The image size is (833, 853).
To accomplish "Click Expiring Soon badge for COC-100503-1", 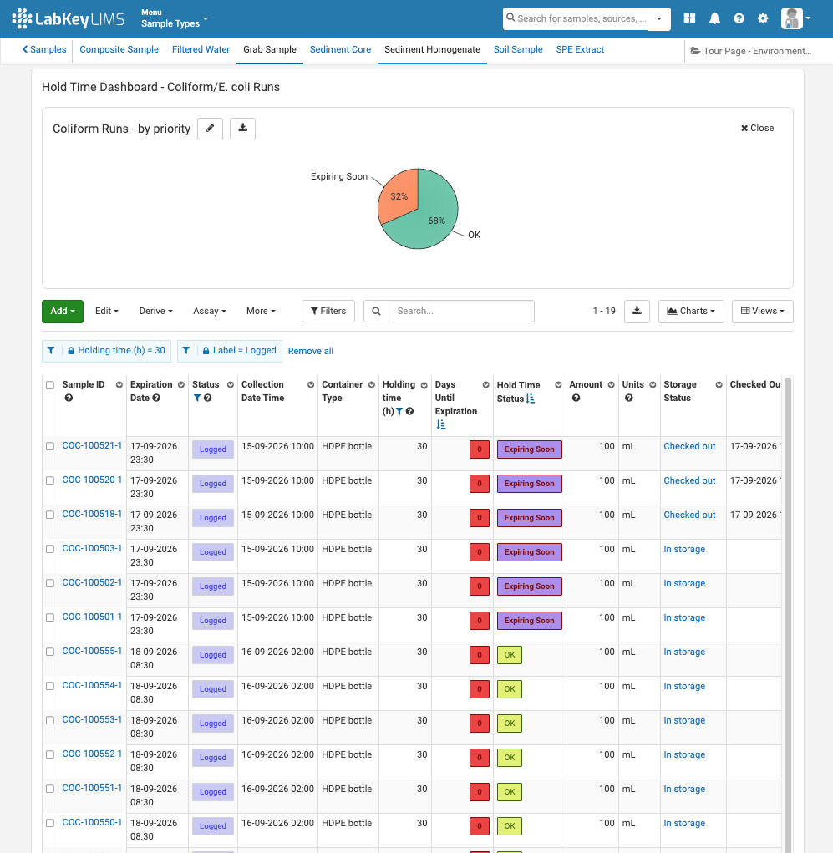I will 530,552.
